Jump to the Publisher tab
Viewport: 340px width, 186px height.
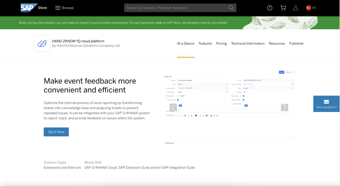coord(296,44)
